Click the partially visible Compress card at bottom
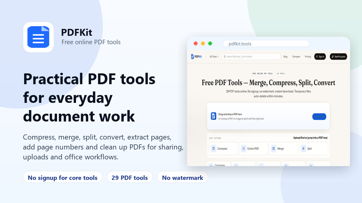362x203 pixels. 219,164
